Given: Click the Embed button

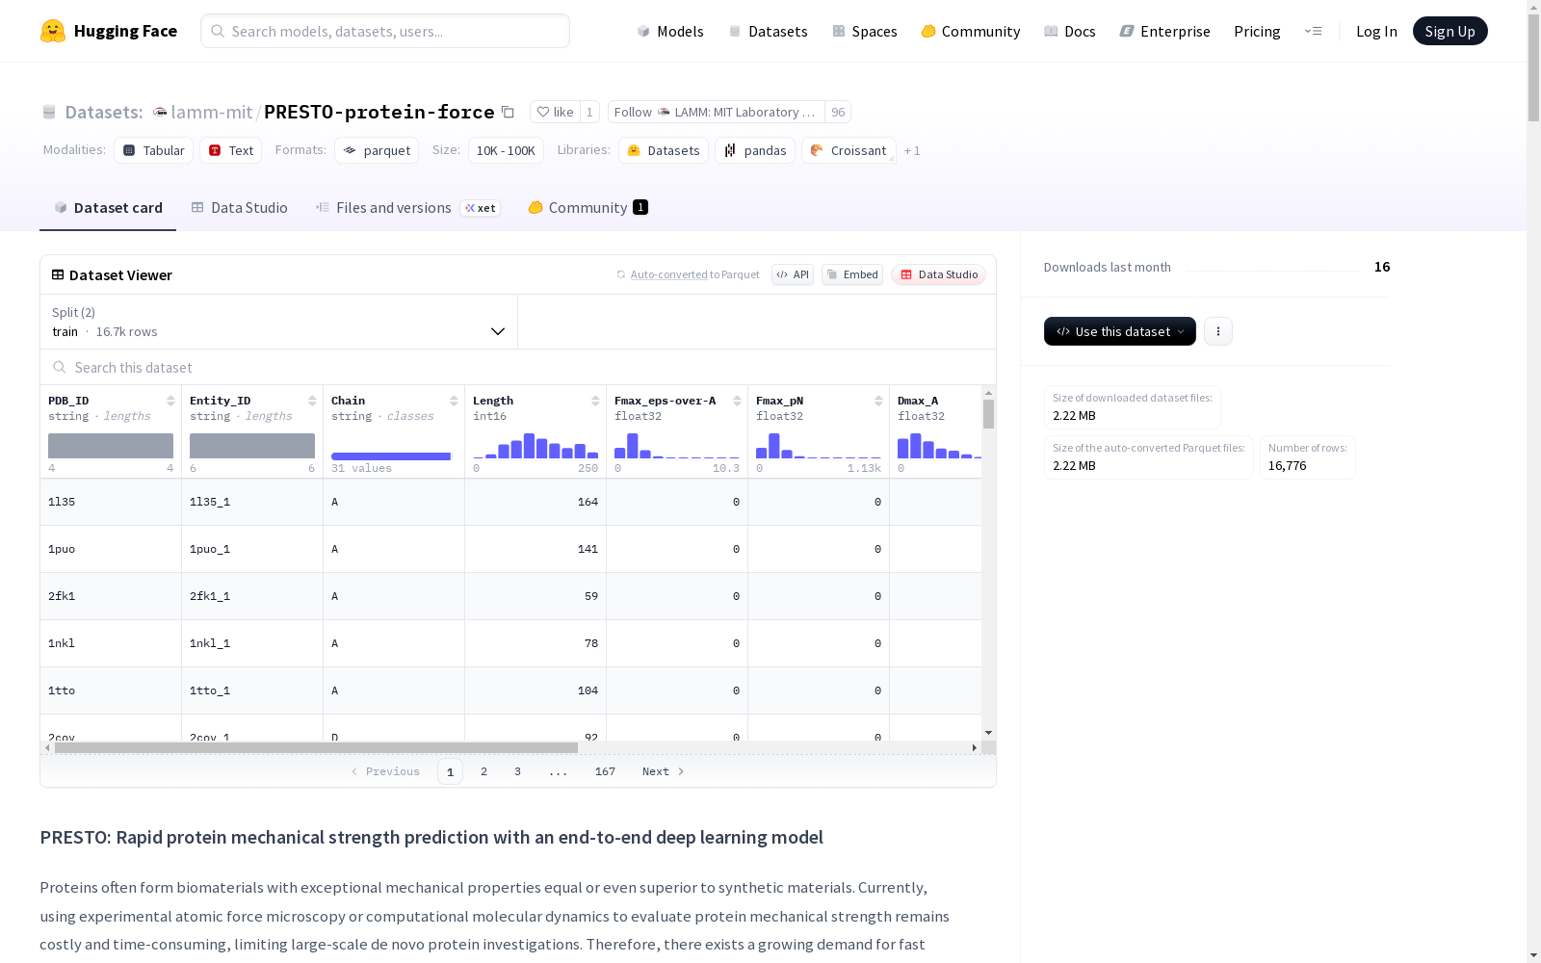Looking at the screenshot, I should tap(852, 274).
